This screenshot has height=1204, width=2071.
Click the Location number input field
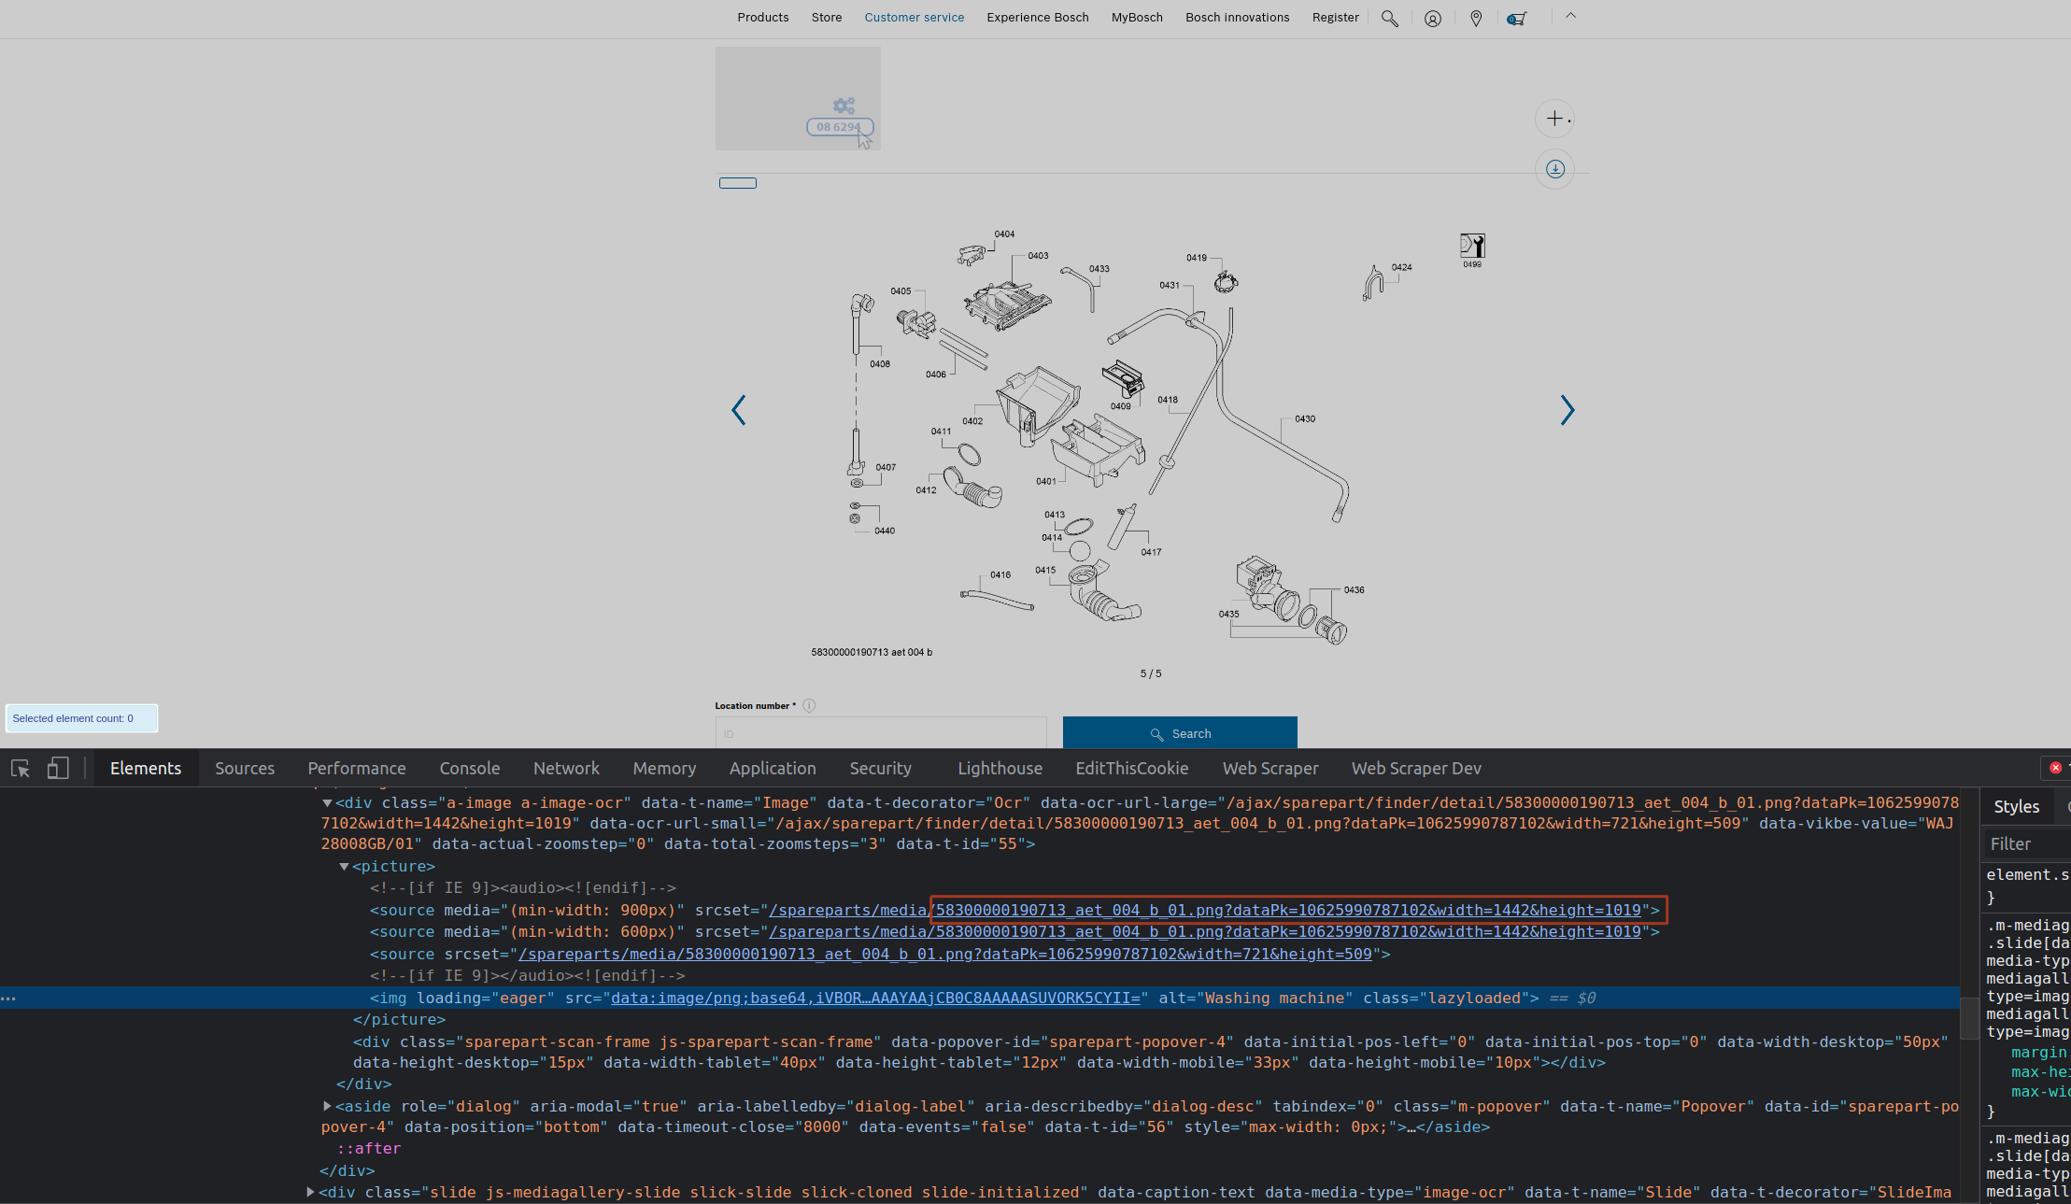click(880, 733)
